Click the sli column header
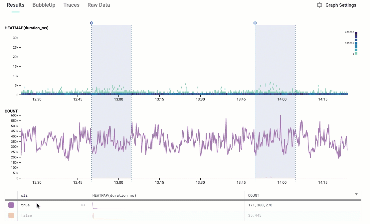This screenshot has height=224, width=370. point(24,195)
